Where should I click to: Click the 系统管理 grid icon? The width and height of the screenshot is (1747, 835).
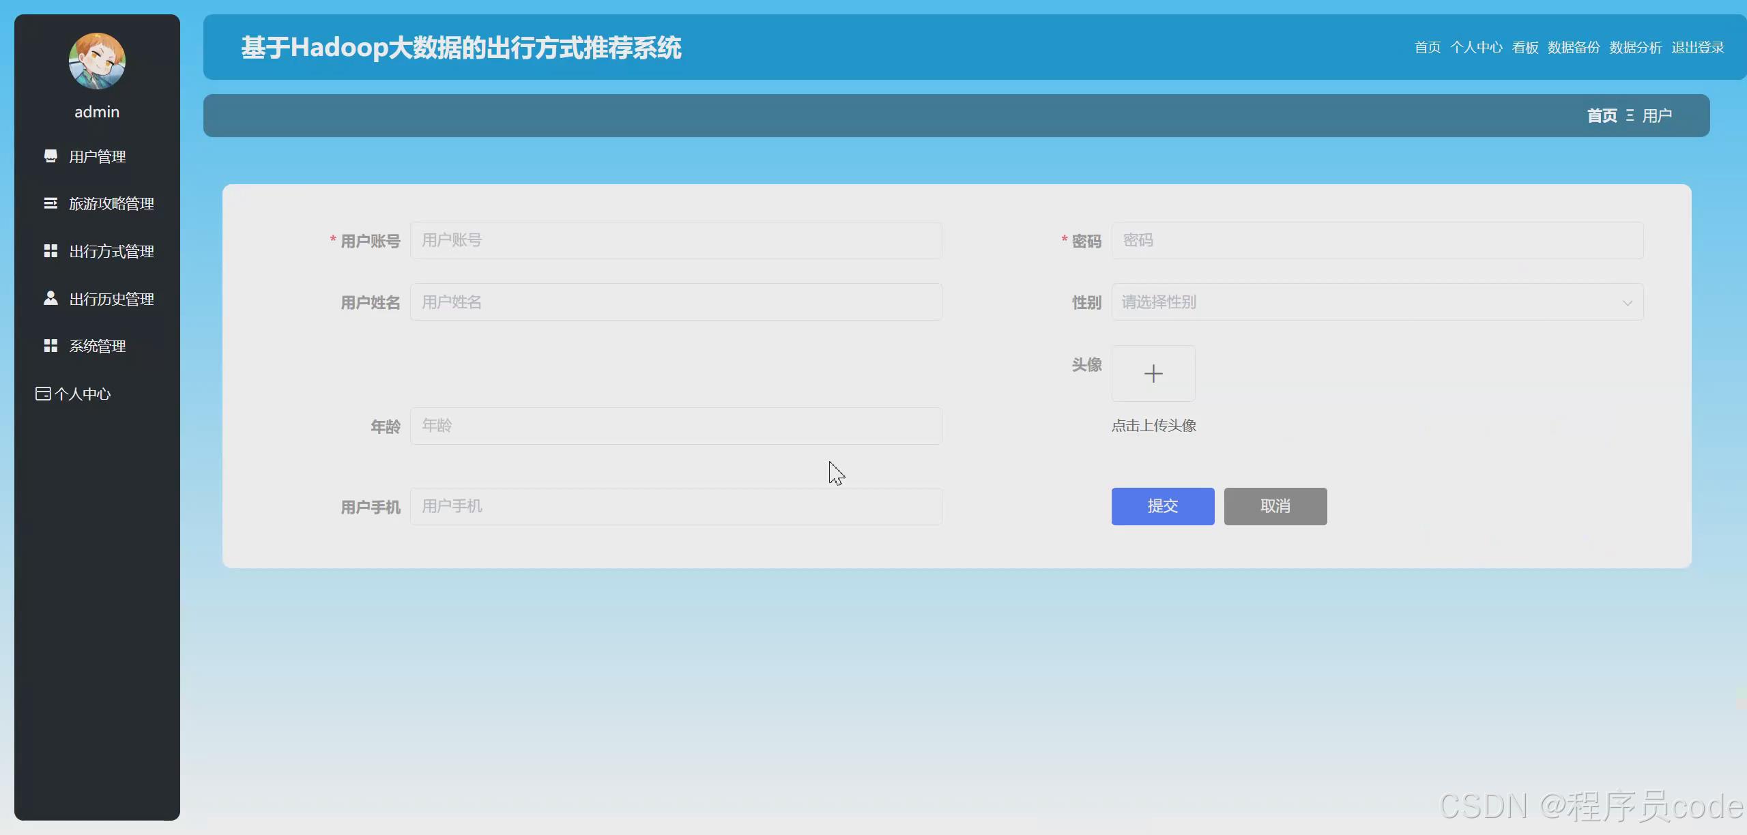click(50, 345)
